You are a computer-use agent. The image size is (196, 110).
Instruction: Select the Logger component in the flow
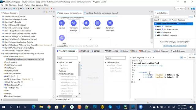point(97,23)
